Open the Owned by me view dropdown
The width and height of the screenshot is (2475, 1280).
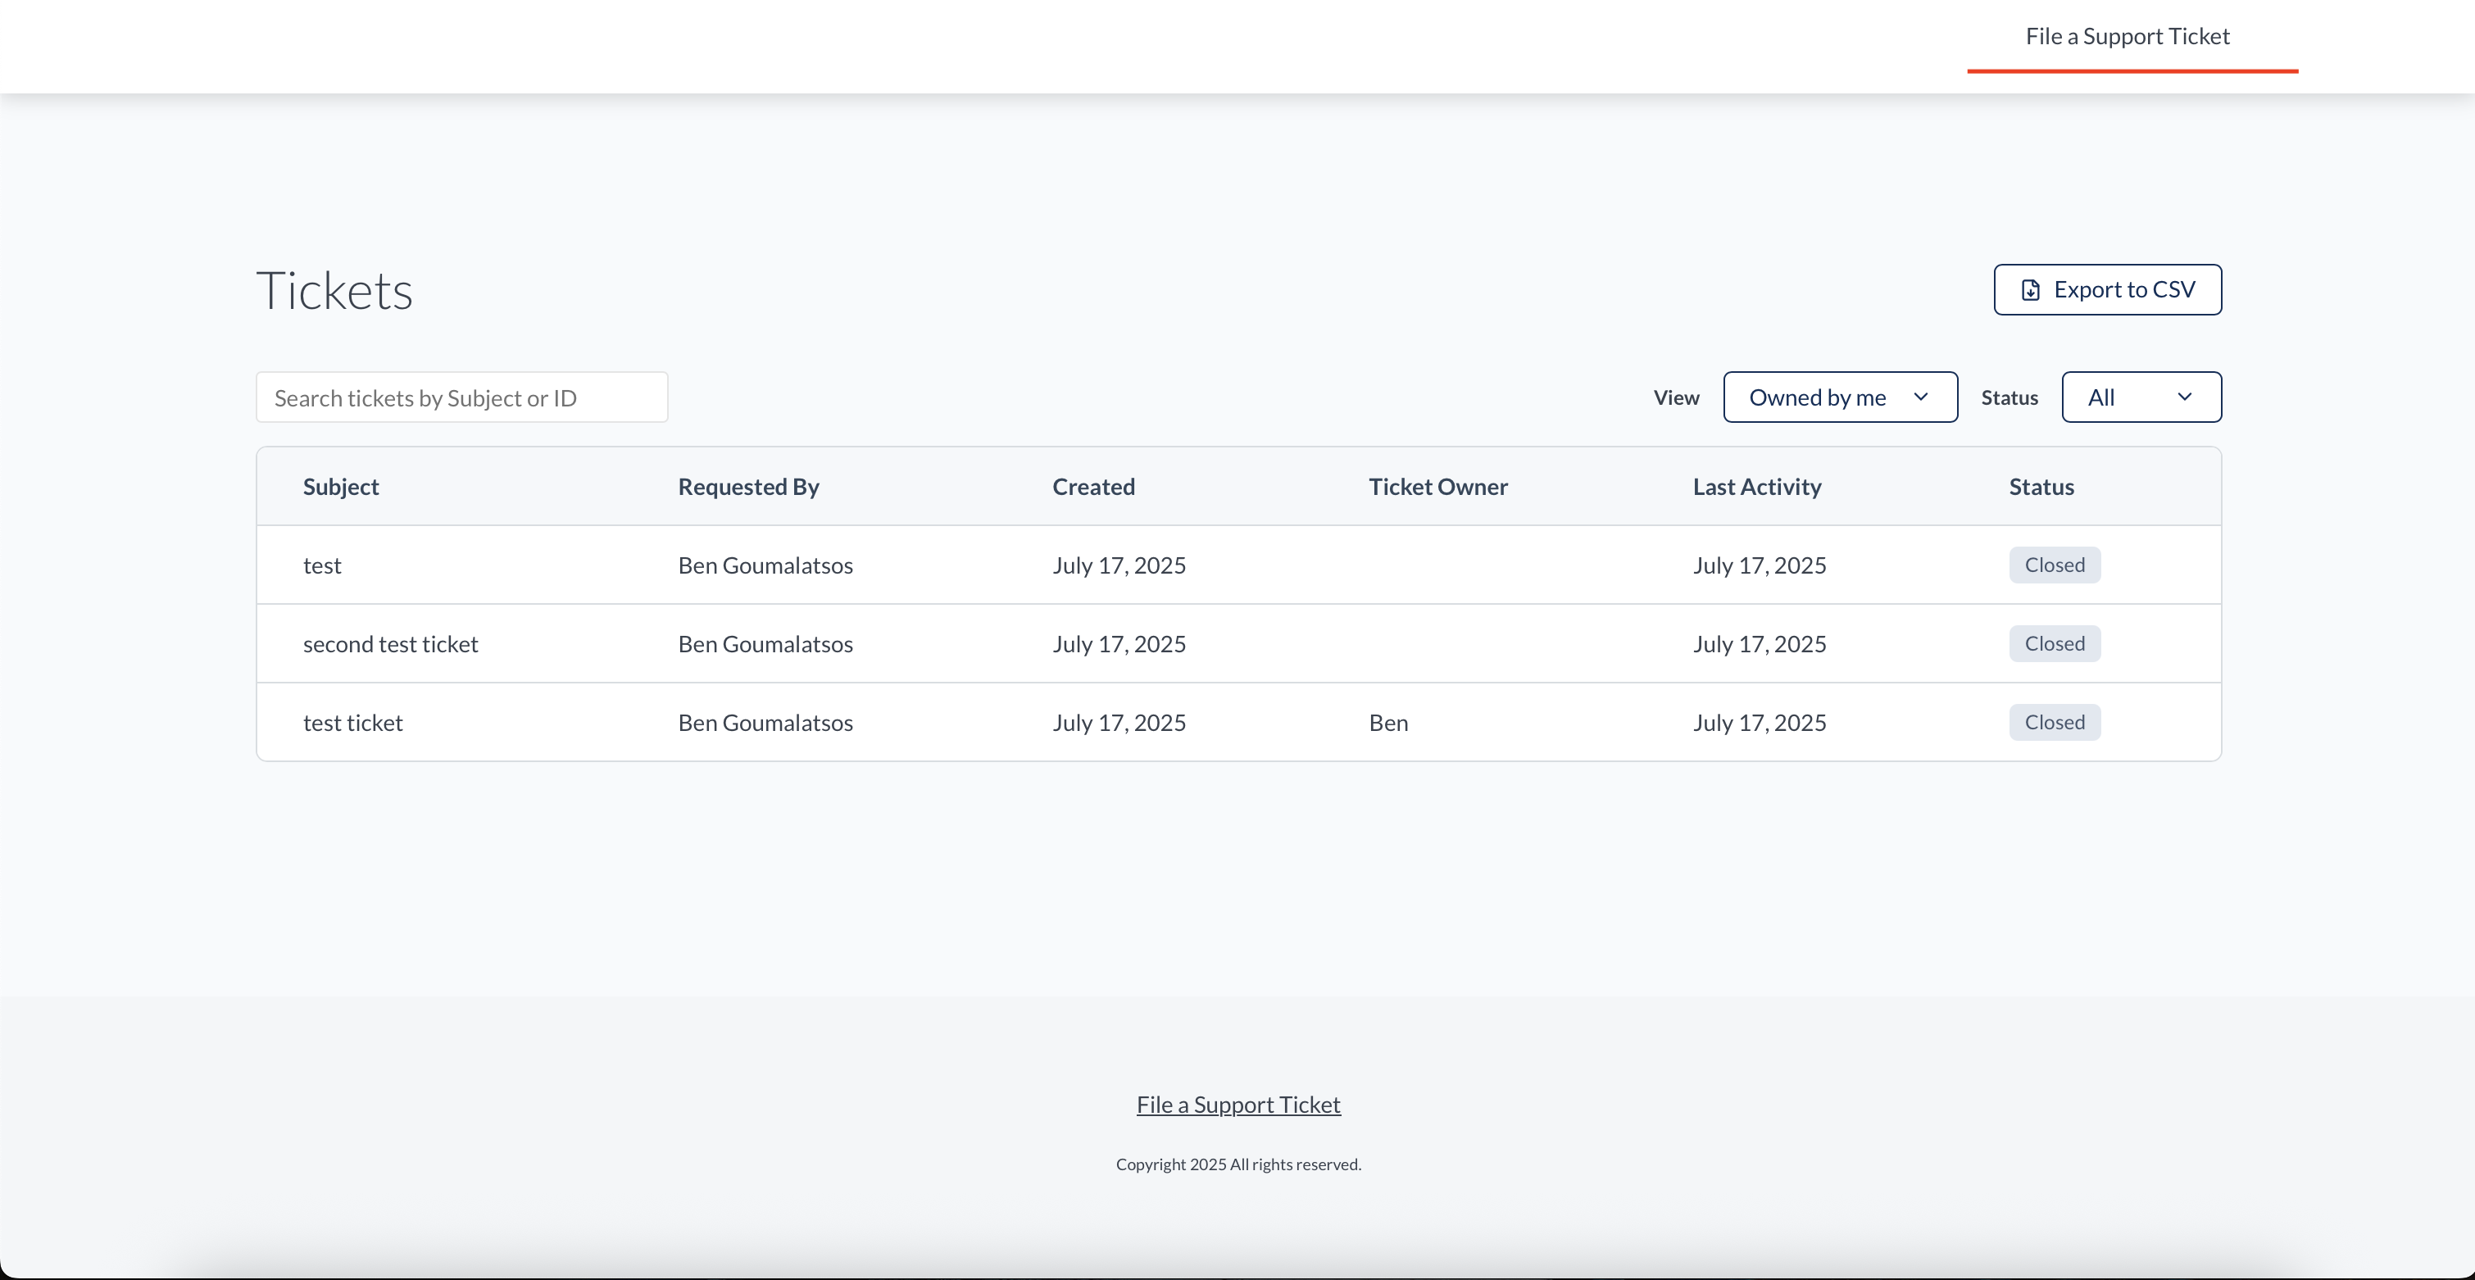(1840, 397)
